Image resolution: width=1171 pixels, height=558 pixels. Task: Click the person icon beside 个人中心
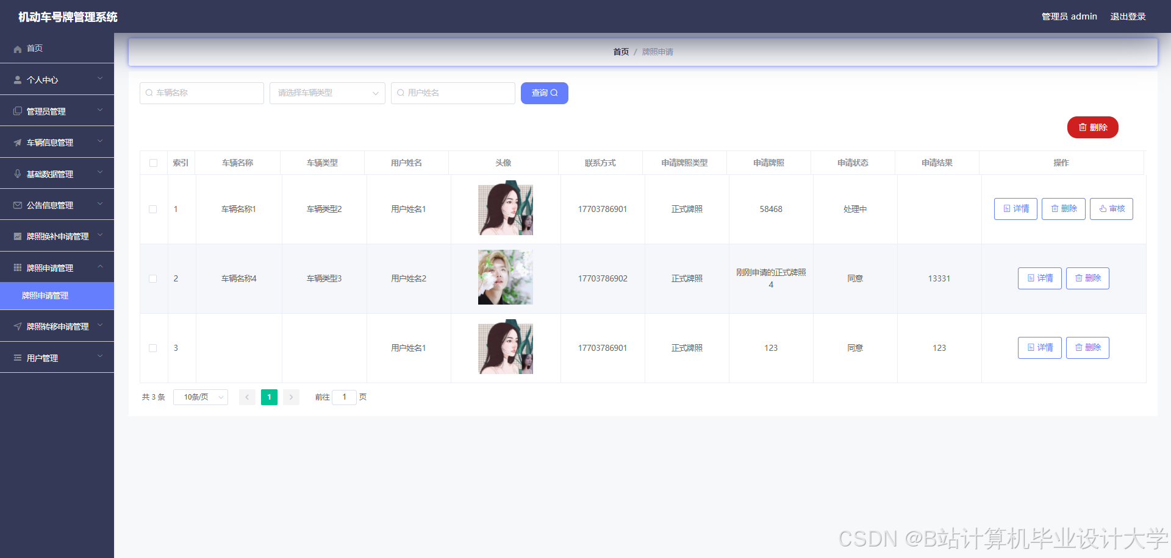click(x=18, y=80)
